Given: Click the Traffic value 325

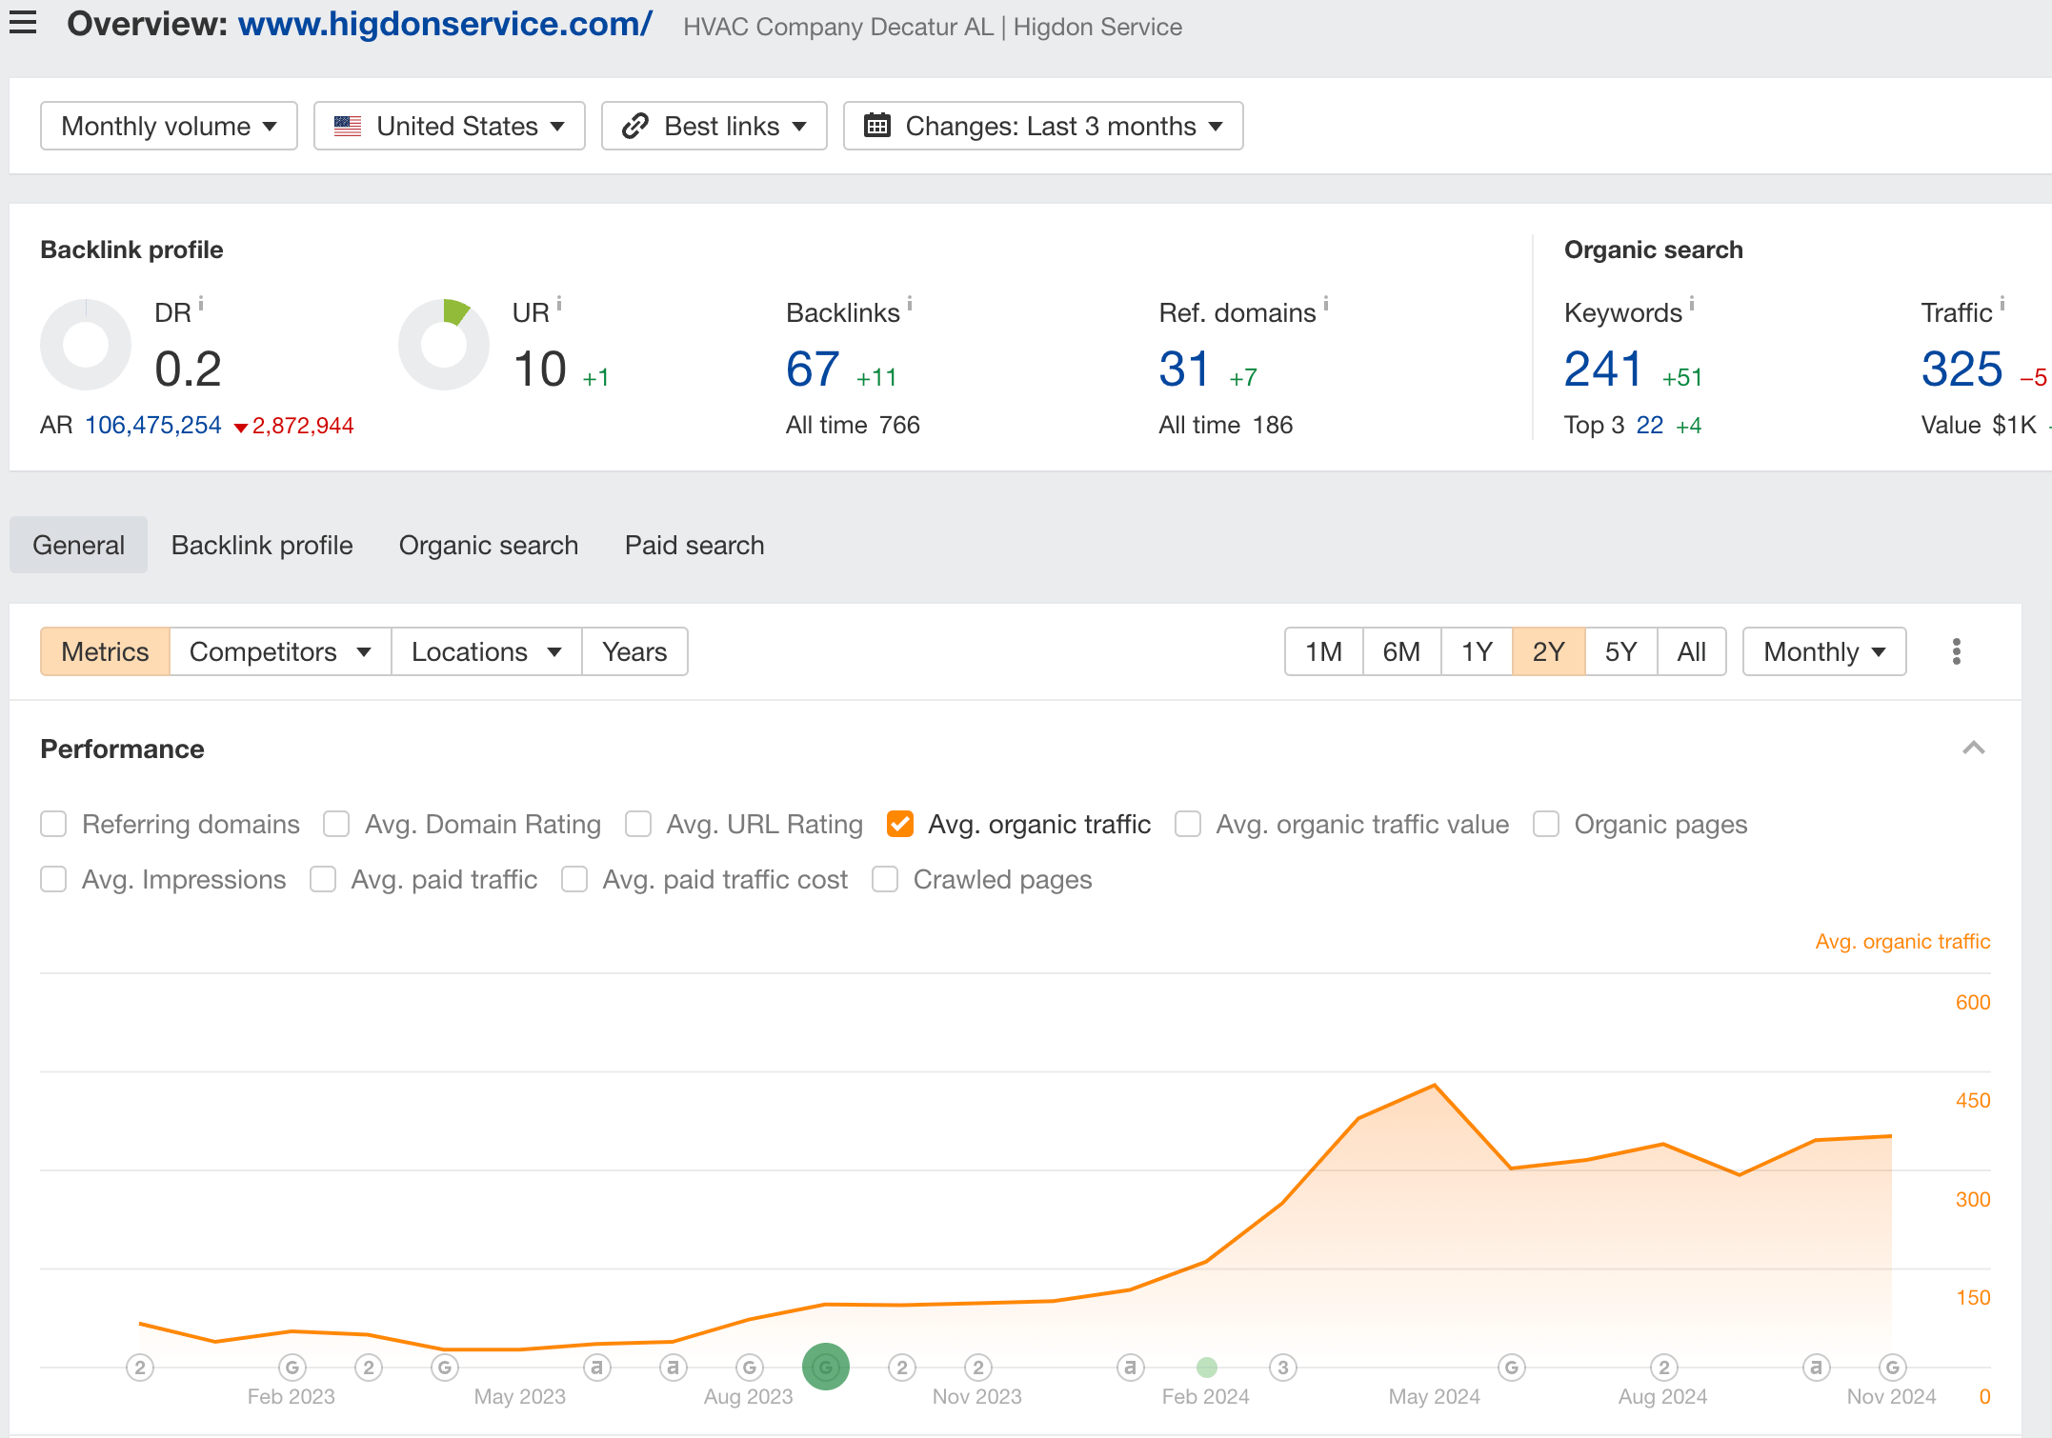Looking at the screenshot, I should [x=1962, y=369].
